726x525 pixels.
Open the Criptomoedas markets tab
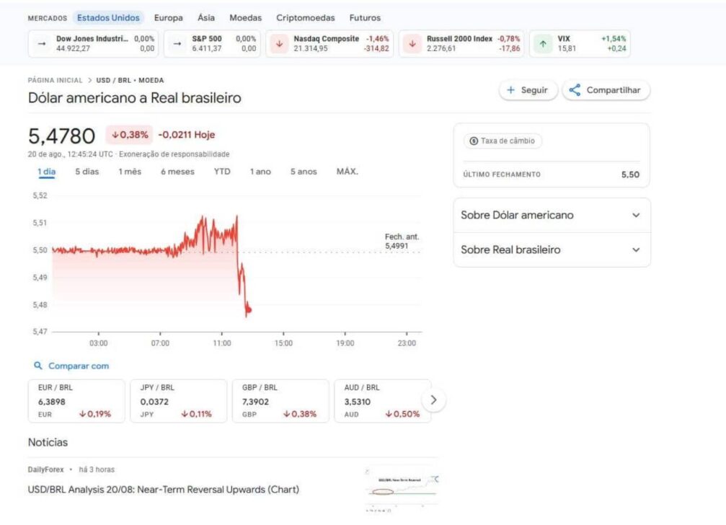[x=305, y=17]
